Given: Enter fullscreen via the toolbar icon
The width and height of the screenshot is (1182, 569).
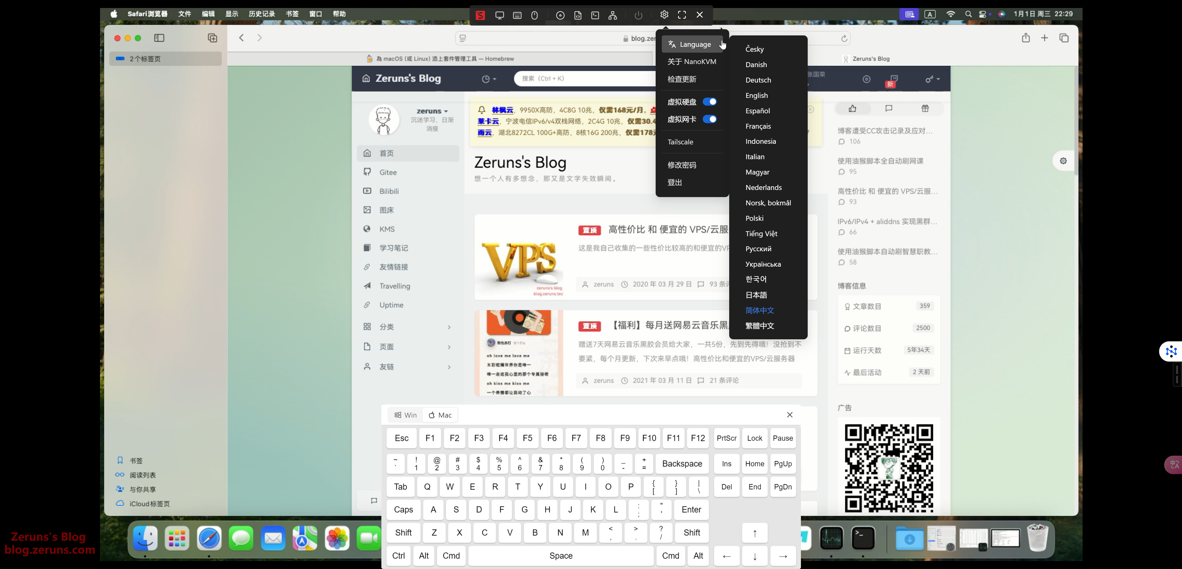Looking at the screenshot, I should point(682,15).
